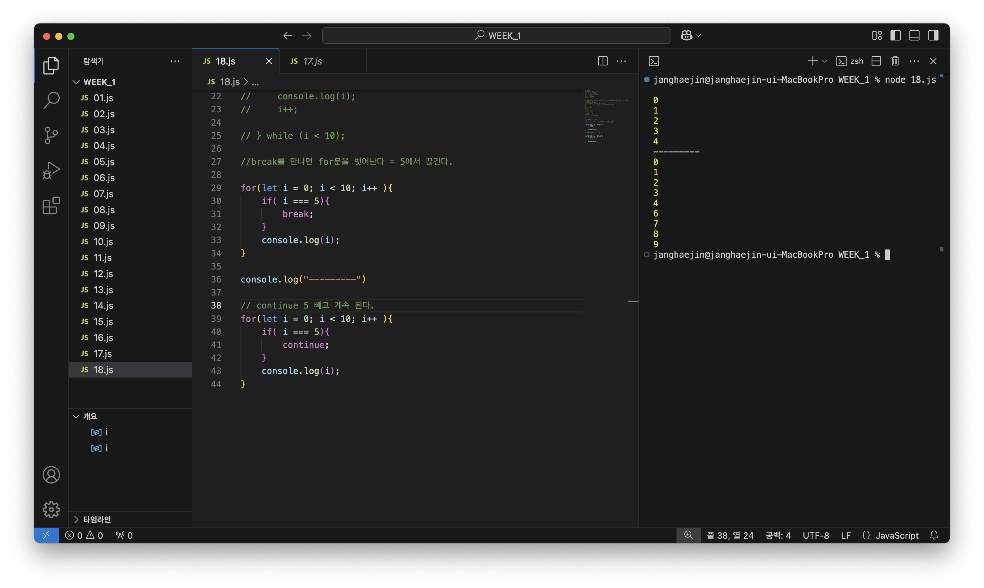The height and width of the screenshot is (588, 984).
Task: Open Explorer panel more actions ellipsis
Action: click(x=175, y=61)
